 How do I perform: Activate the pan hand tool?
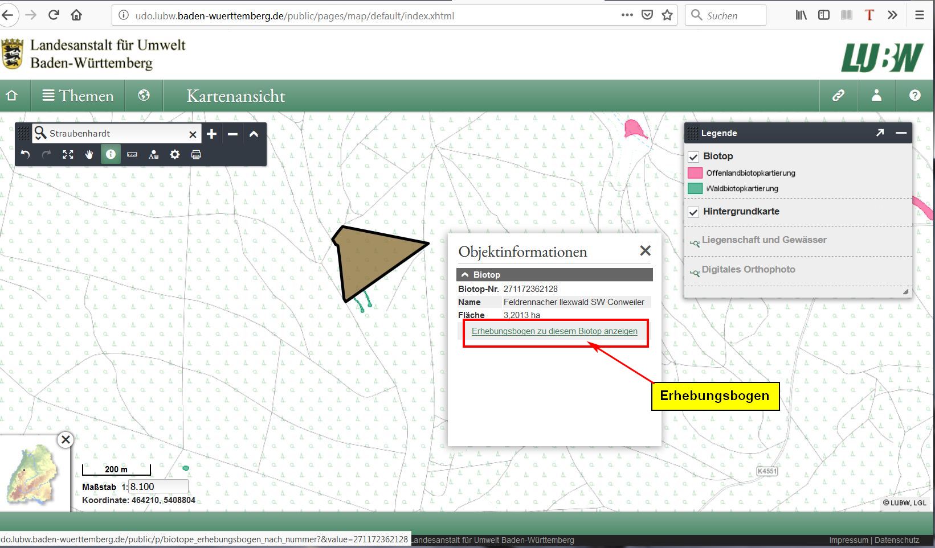(x=89, y=155)
